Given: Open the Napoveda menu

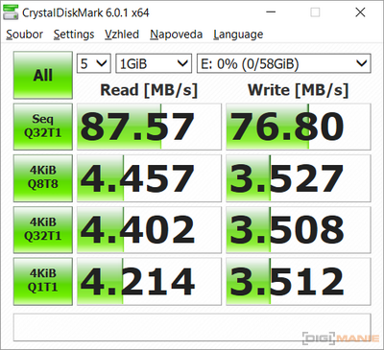Looking at the screenshot, I should tap(177, 35).
